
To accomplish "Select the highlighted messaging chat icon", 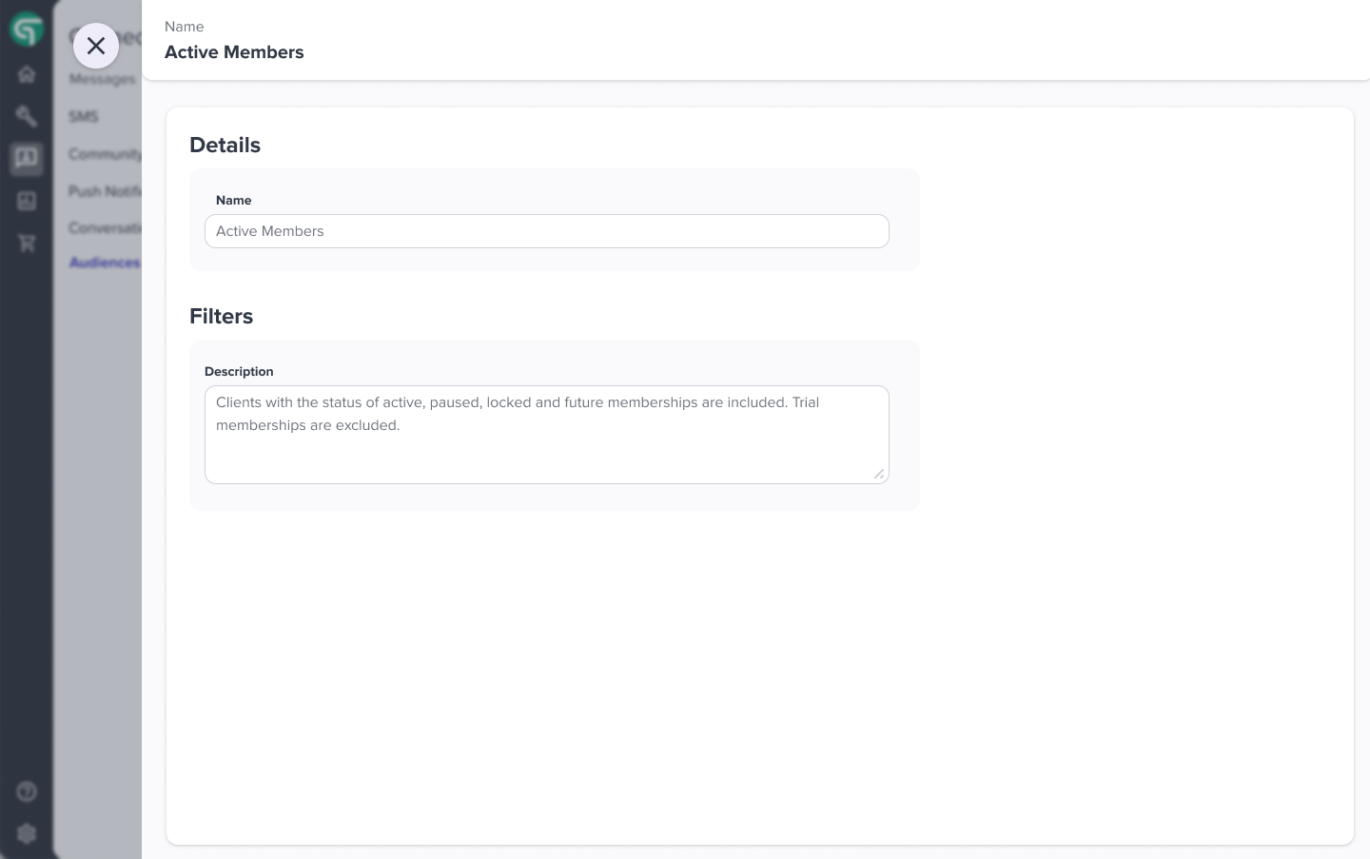I will click(x=27, y=159).
